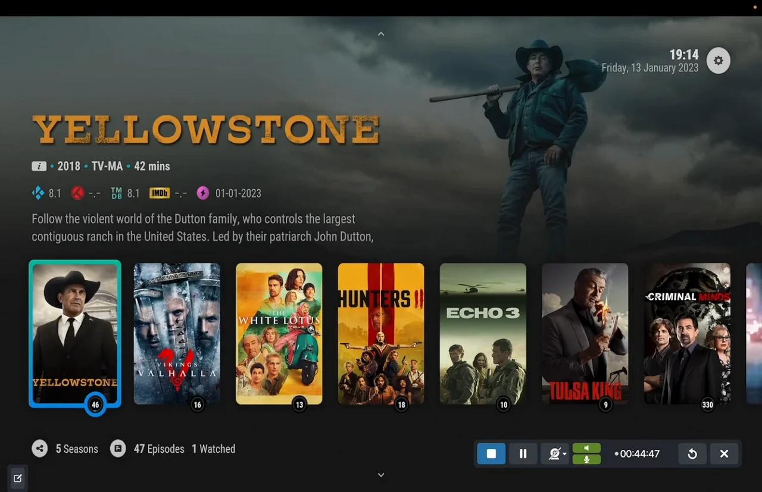Select the Vikings Valhalla poster
The height and width of the screenshot is (492, 762).
coord(177,334)
